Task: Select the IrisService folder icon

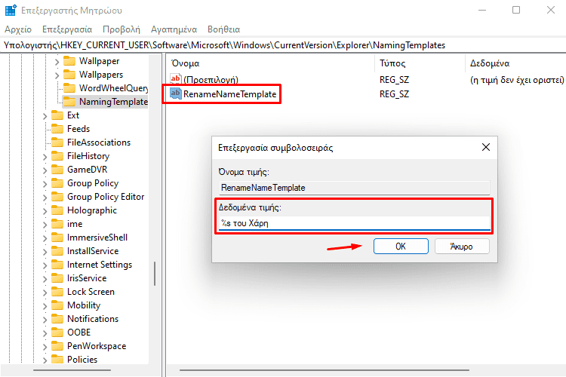Action: click(57, 278)
